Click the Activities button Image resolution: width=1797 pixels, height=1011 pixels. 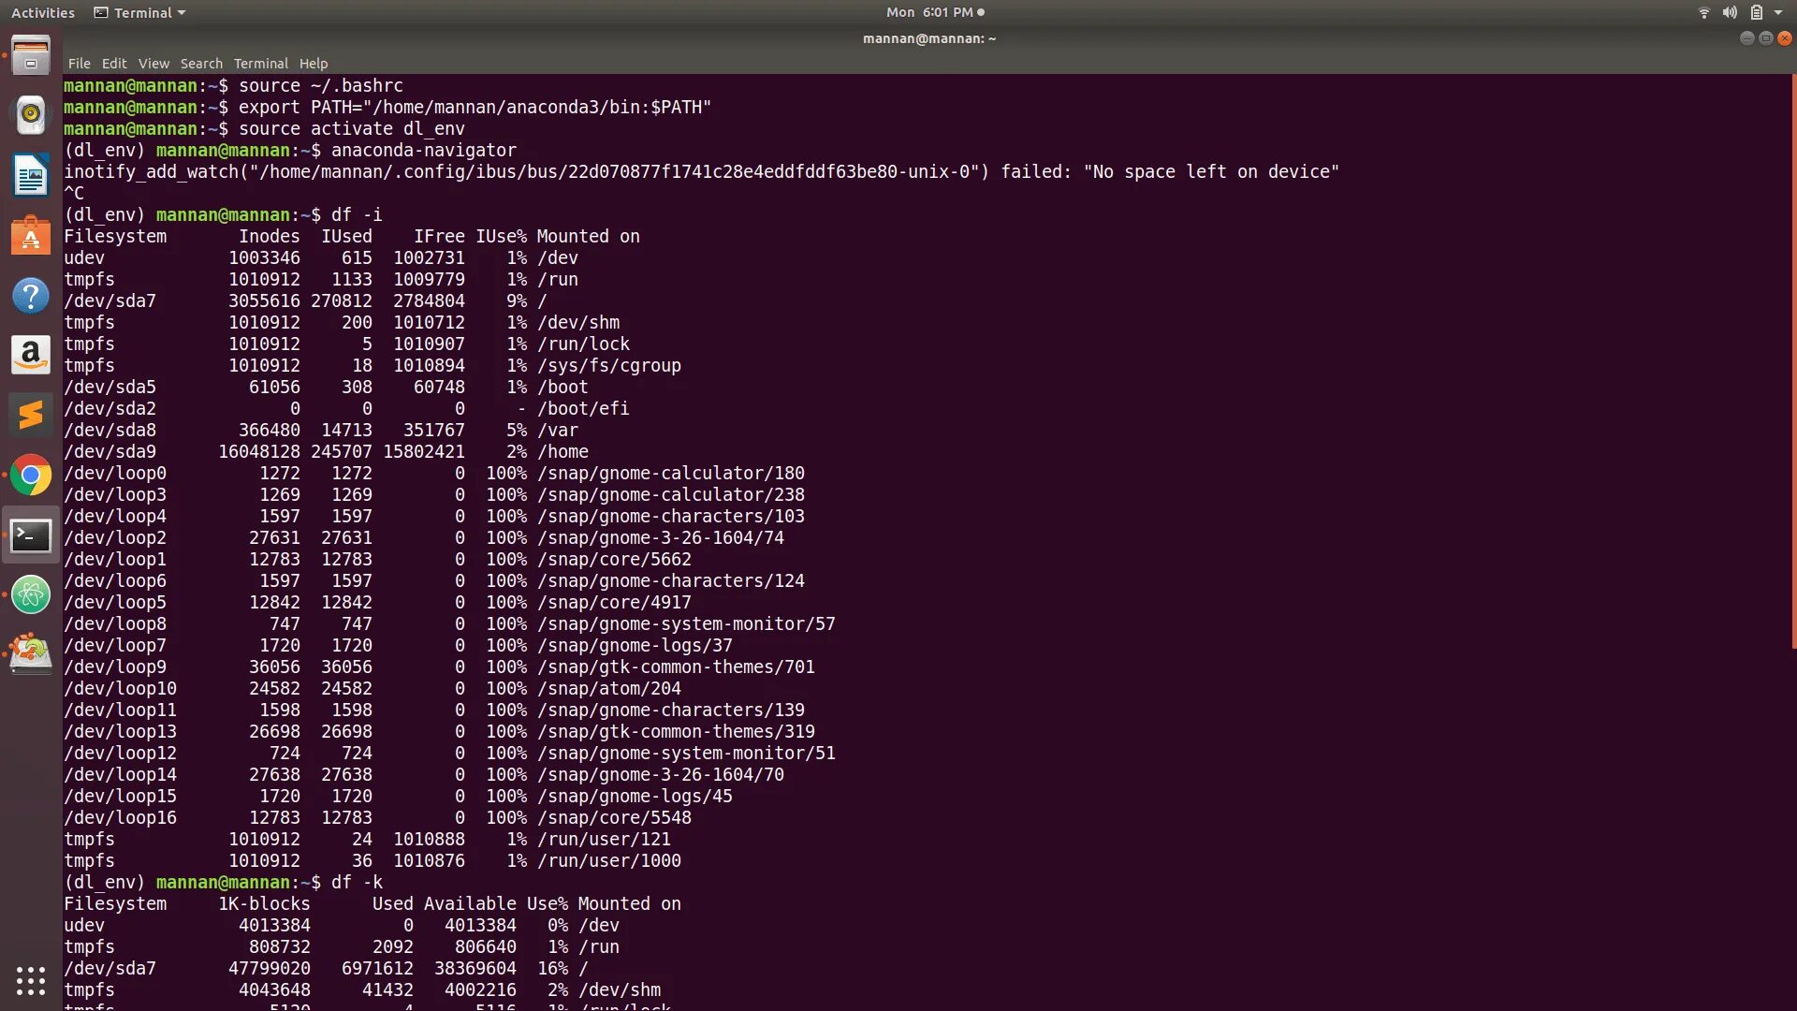[43, 13]
